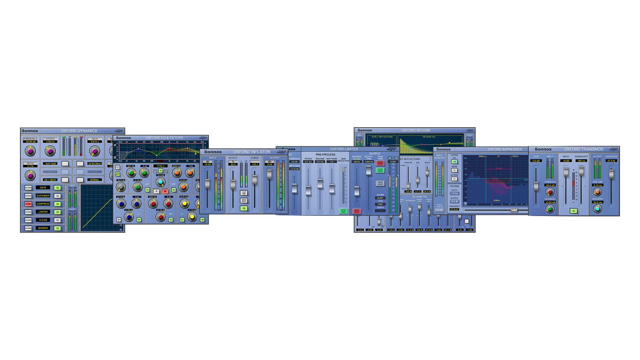Screen dimensions: 640x360
Task: Click the green LMF frequency knob in EQ
Action: (x=131, y=173)
